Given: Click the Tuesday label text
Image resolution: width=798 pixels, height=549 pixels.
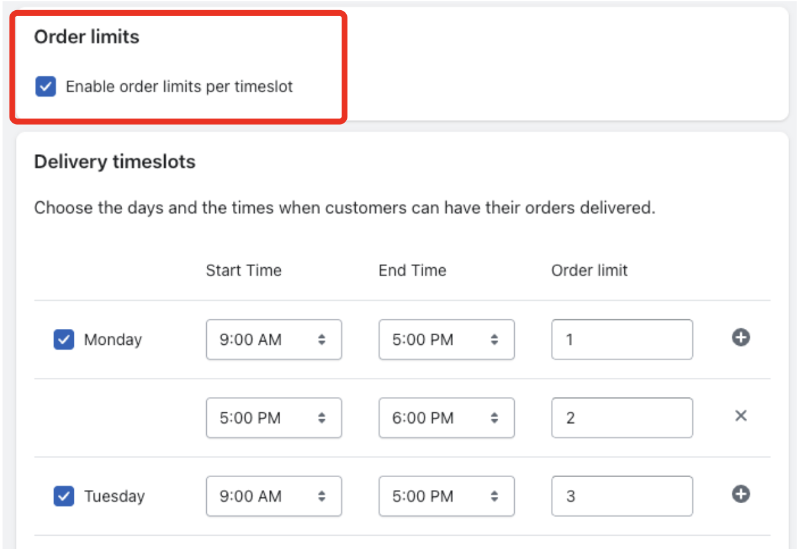Looking at the screenshot, I should pyautogui.click(x=114, y=496).
